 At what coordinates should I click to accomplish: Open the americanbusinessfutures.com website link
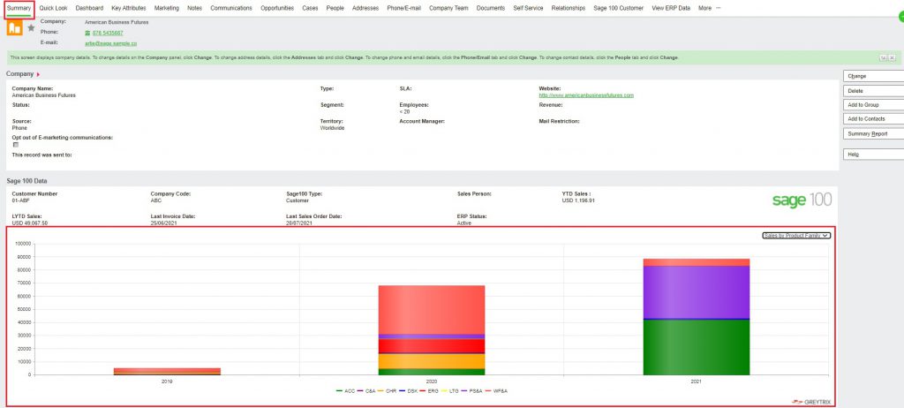point(586,95)
